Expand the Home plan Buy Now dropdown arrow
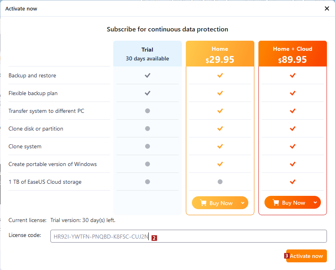 coord(243,203)
